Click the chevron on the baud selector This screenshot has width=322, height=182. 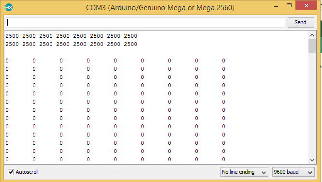coord(310,172)
